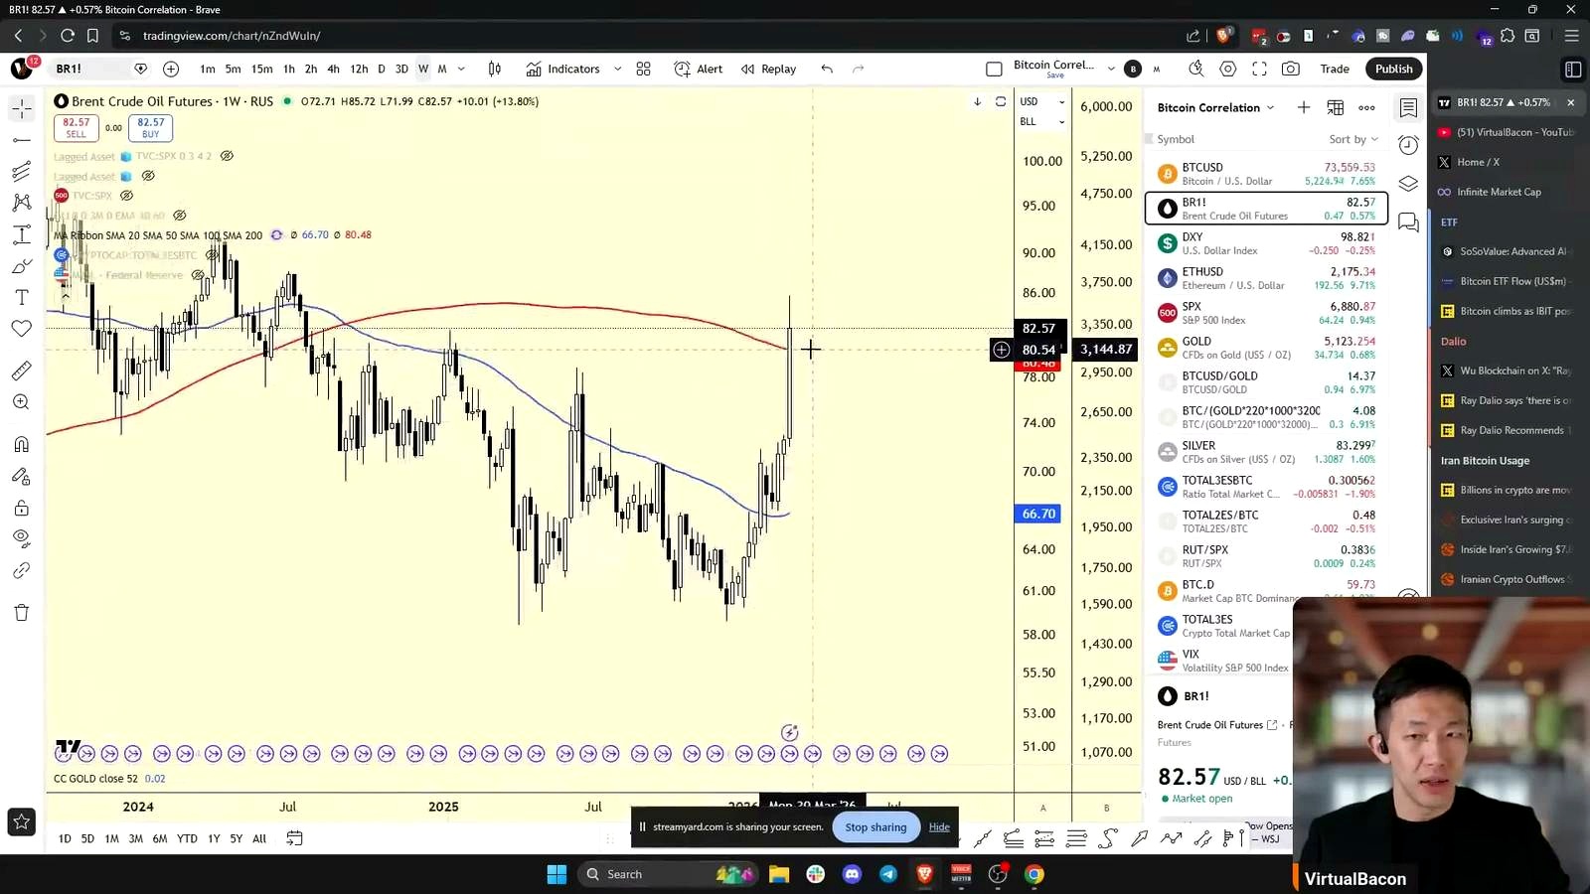Select ETHUSD in the watchlist

[1266, 278]
